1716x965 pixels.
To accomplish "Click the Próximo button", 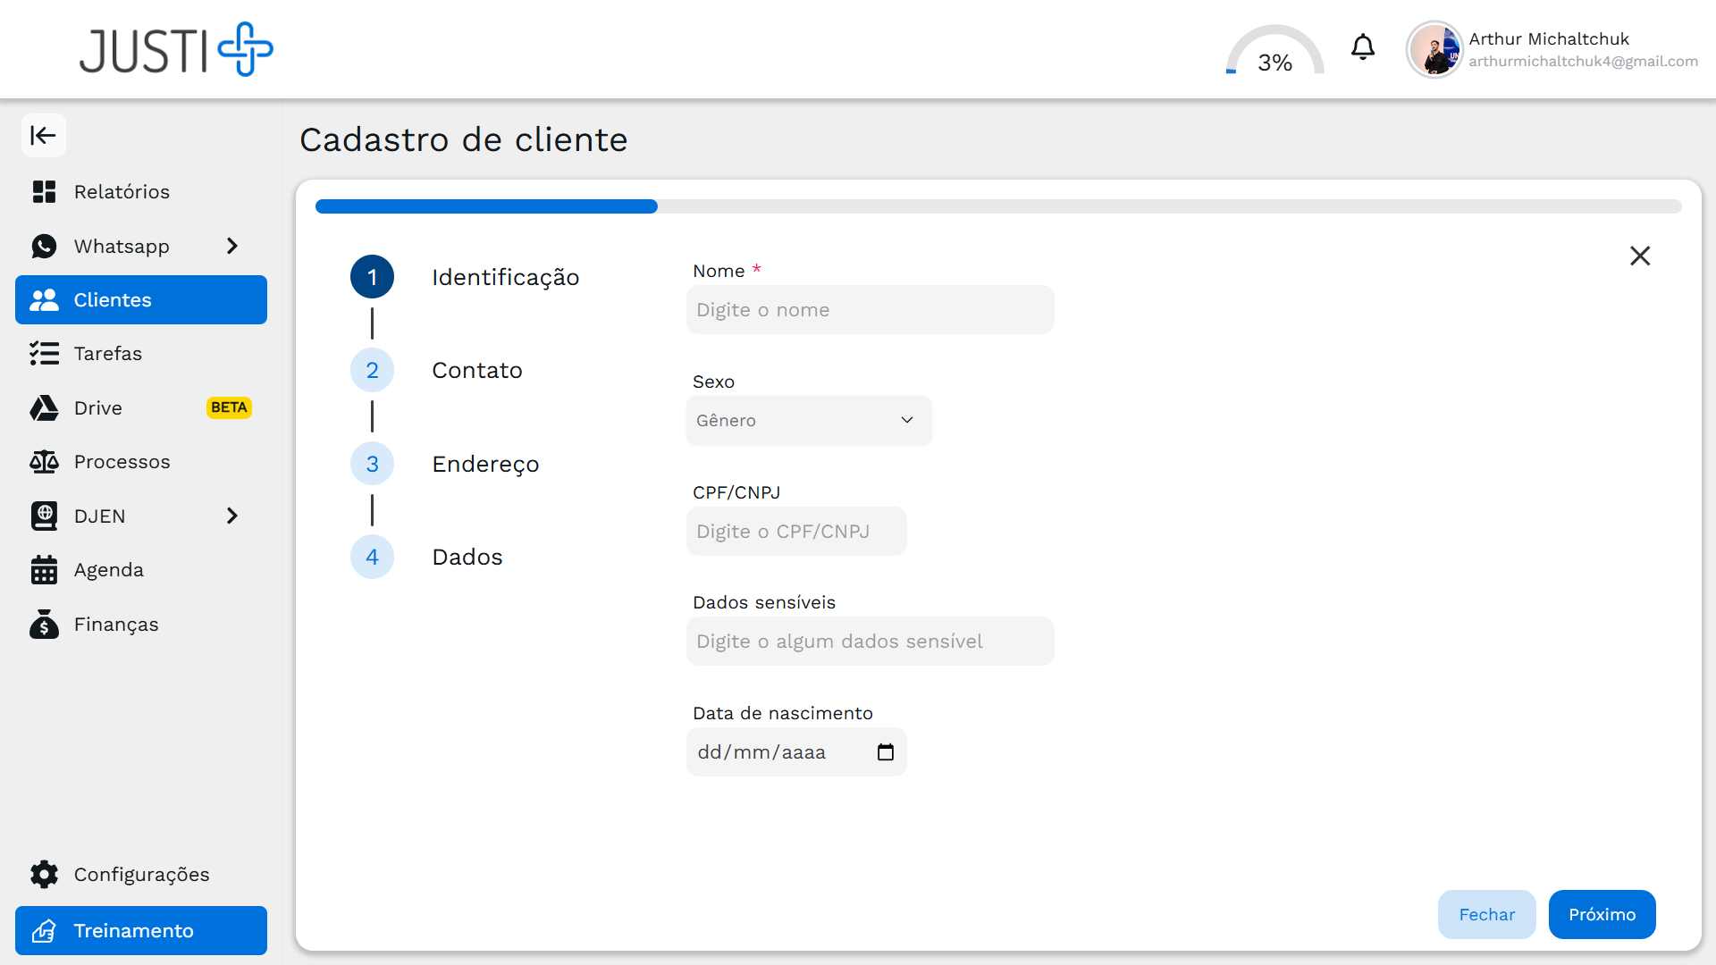I will click(1601, 915).
